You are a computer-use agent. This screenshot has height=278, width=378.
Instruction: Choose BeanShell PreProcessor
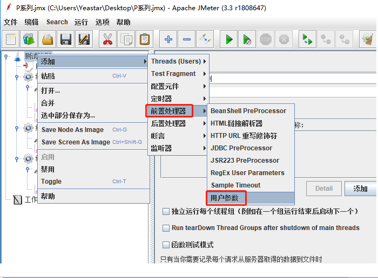point(251,111)
